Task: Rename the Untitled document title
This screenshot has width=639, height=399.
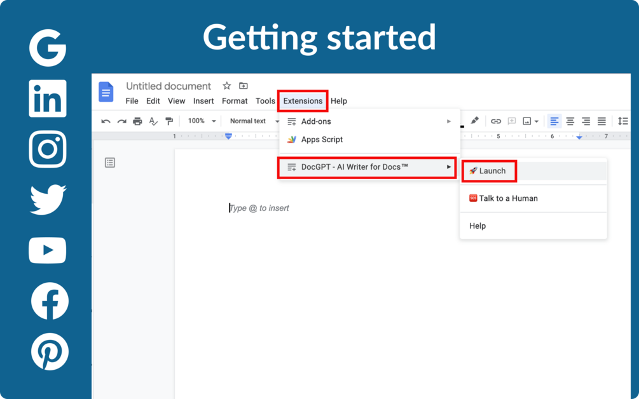Action: point(168,86)
